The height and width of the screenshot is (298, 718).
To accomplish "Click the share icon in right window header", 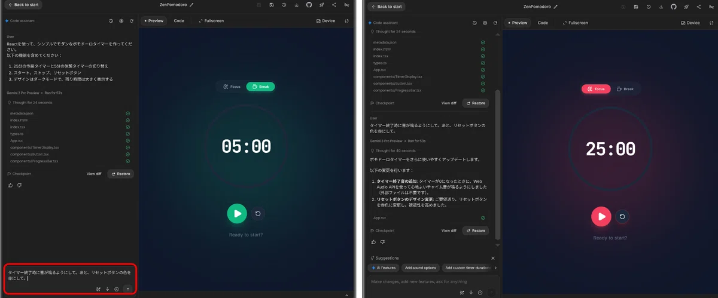I will (698, 7).
